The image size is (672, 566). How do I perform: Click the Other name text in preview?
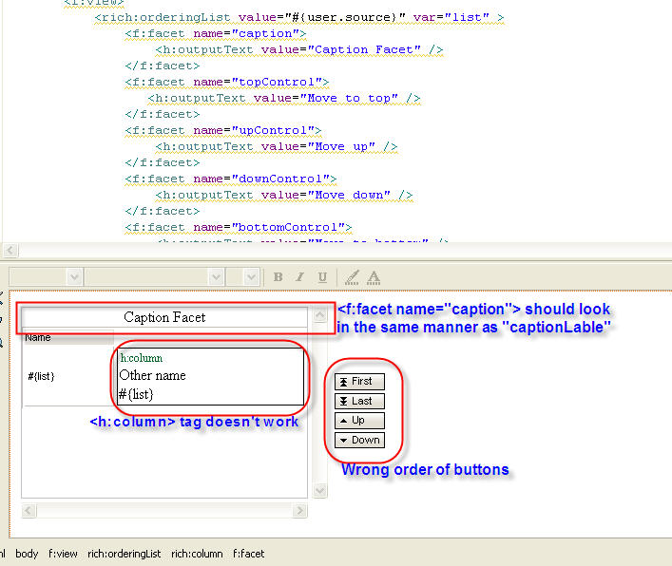pyautogui.click(x=153, y=375)
